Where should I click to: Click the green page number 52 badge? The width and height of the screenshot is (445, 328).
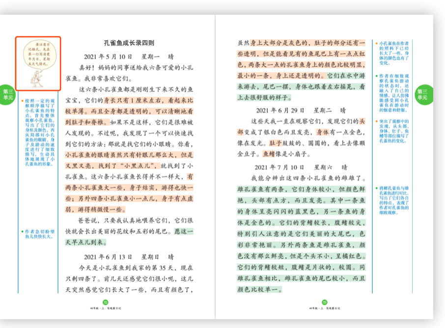pos(105,303)
